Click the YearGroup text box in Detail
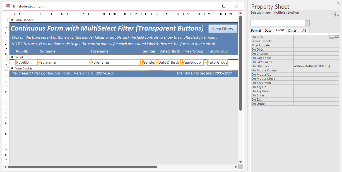342x172 pixels. (192, 63)
